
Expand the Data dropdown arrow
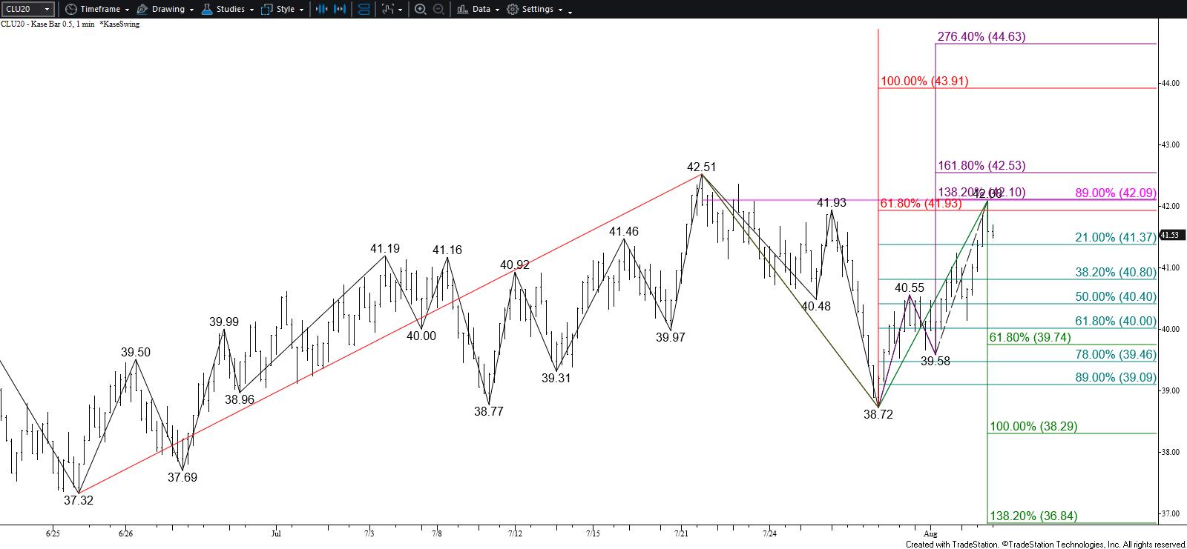pos(497,10)
